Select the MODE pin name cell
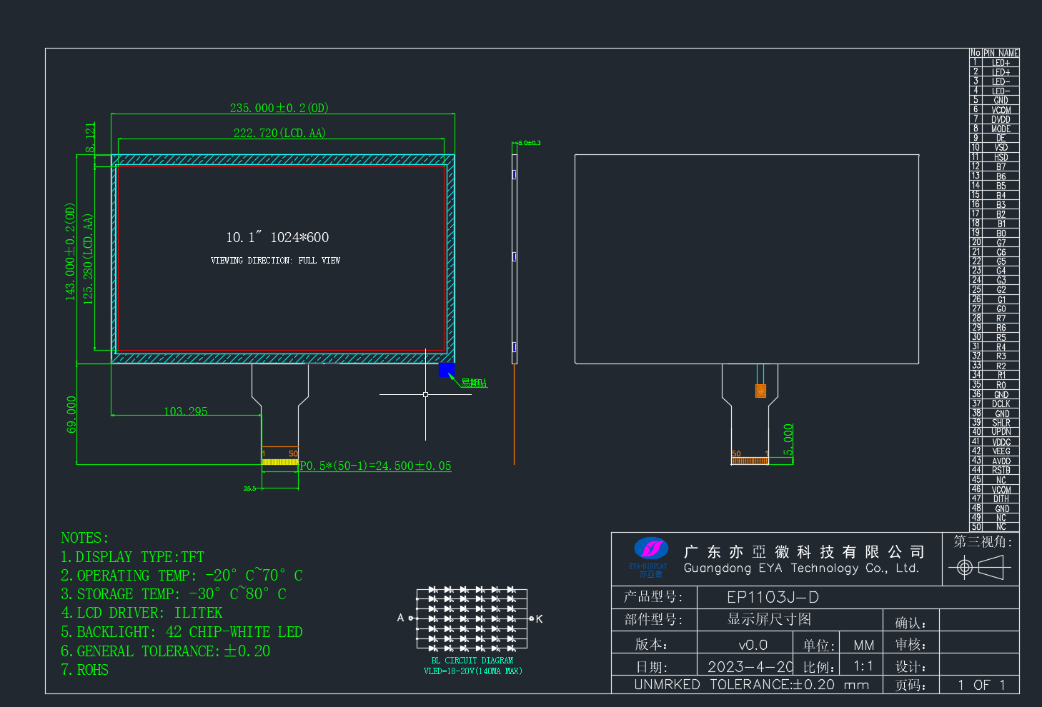This screenshot has width=1042, height=707. pyautogui.click(x=1001, y=129)
